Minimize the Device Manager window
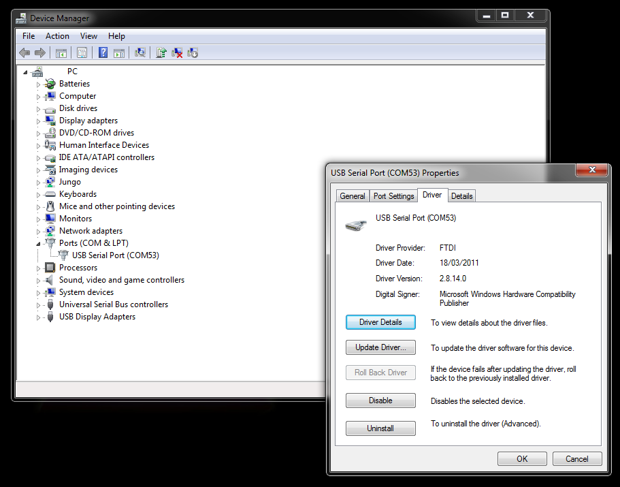The image size is (620, 487). pyautogui.click(x=487, y=16)
